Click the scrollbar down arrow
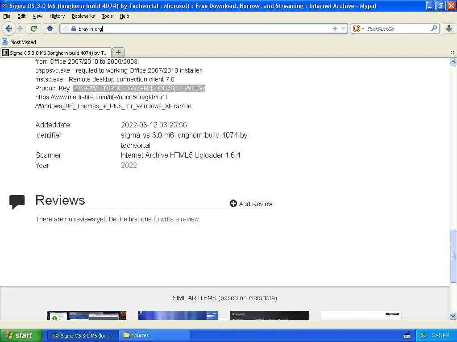The height and width of the screenshot is (342, 457). (453, 316)
